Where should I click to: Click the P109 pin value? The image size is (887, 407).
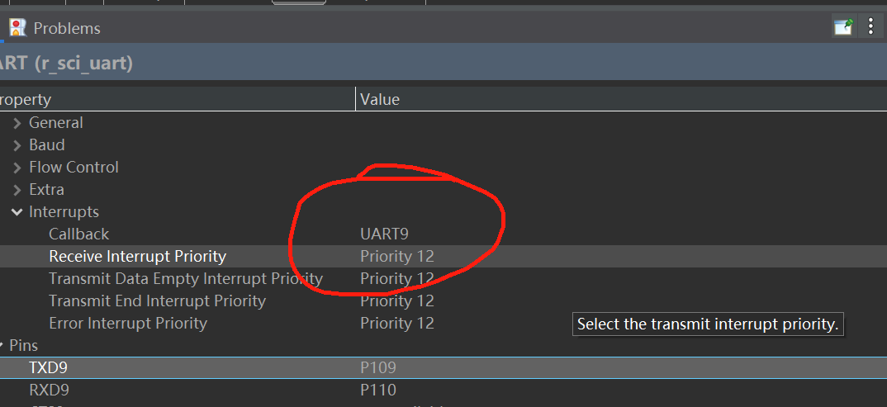tap(378, 368)
